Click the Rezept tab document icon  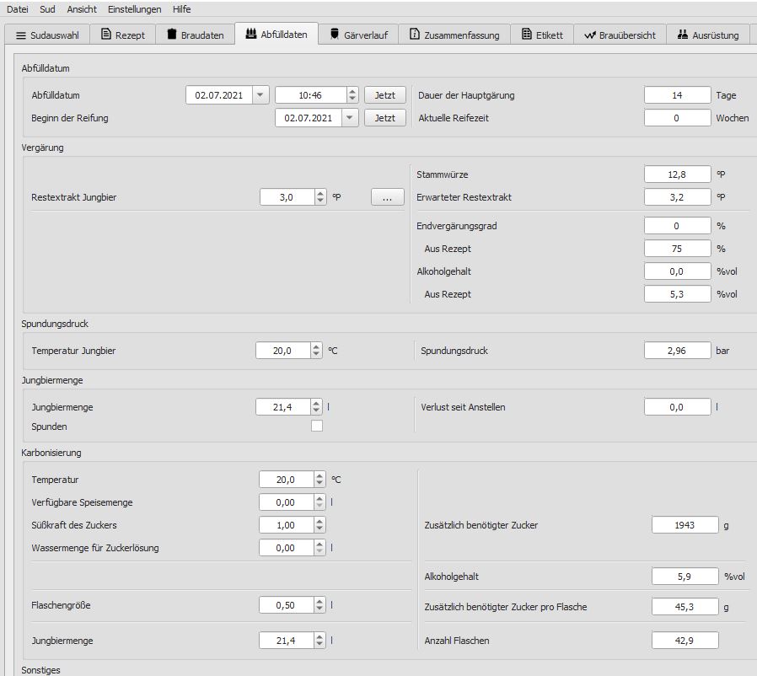click(x=106, y=35)
